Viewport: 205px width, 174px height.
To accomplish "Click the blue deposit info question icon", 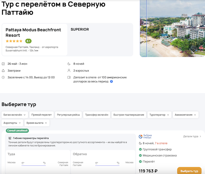I will coord(111,82).
